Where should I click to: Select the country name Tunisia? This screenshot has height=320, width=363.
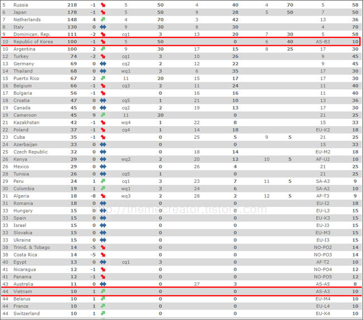[21, 174]
